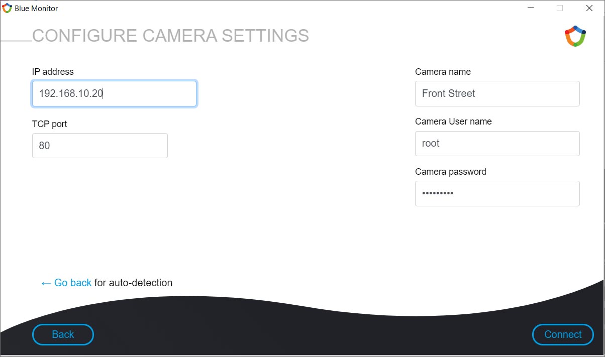Click the Configure Camera Settings heading

point(170,36)
